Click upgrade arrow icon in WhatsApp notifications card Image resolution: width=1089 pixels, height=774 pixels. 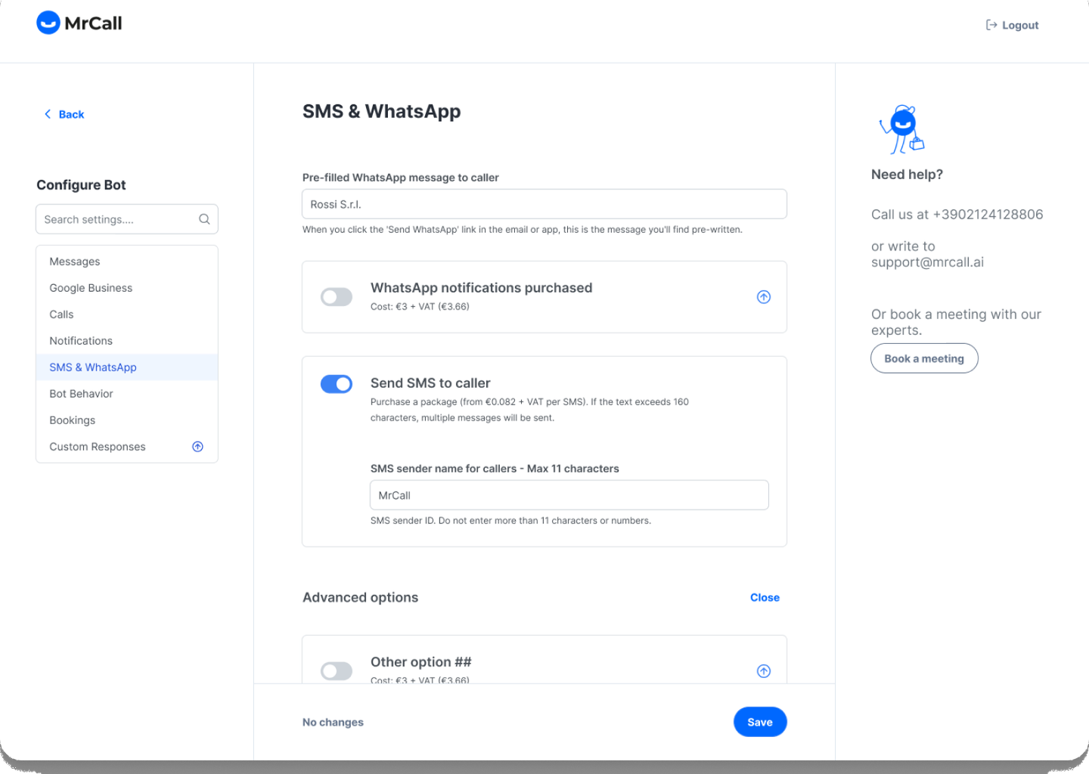(764, 297)
